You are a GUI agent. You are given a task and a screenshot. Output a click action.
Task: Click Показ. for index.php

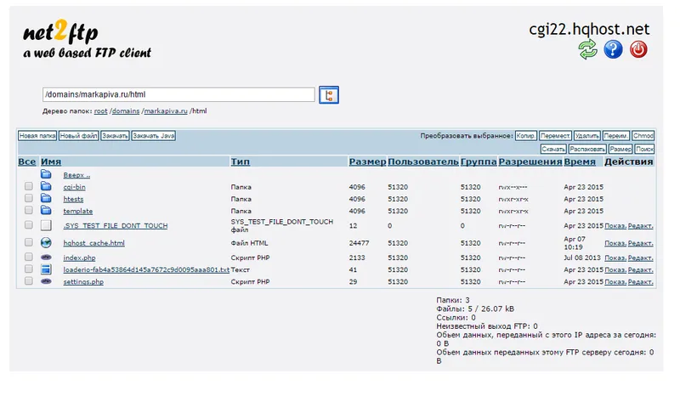pyautogui.click(x=615, y=258)
